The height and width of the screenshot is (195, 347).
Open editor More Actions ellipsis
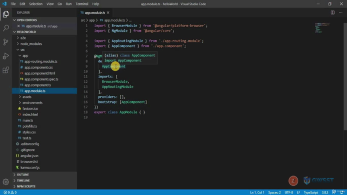(x=340, y=12)
